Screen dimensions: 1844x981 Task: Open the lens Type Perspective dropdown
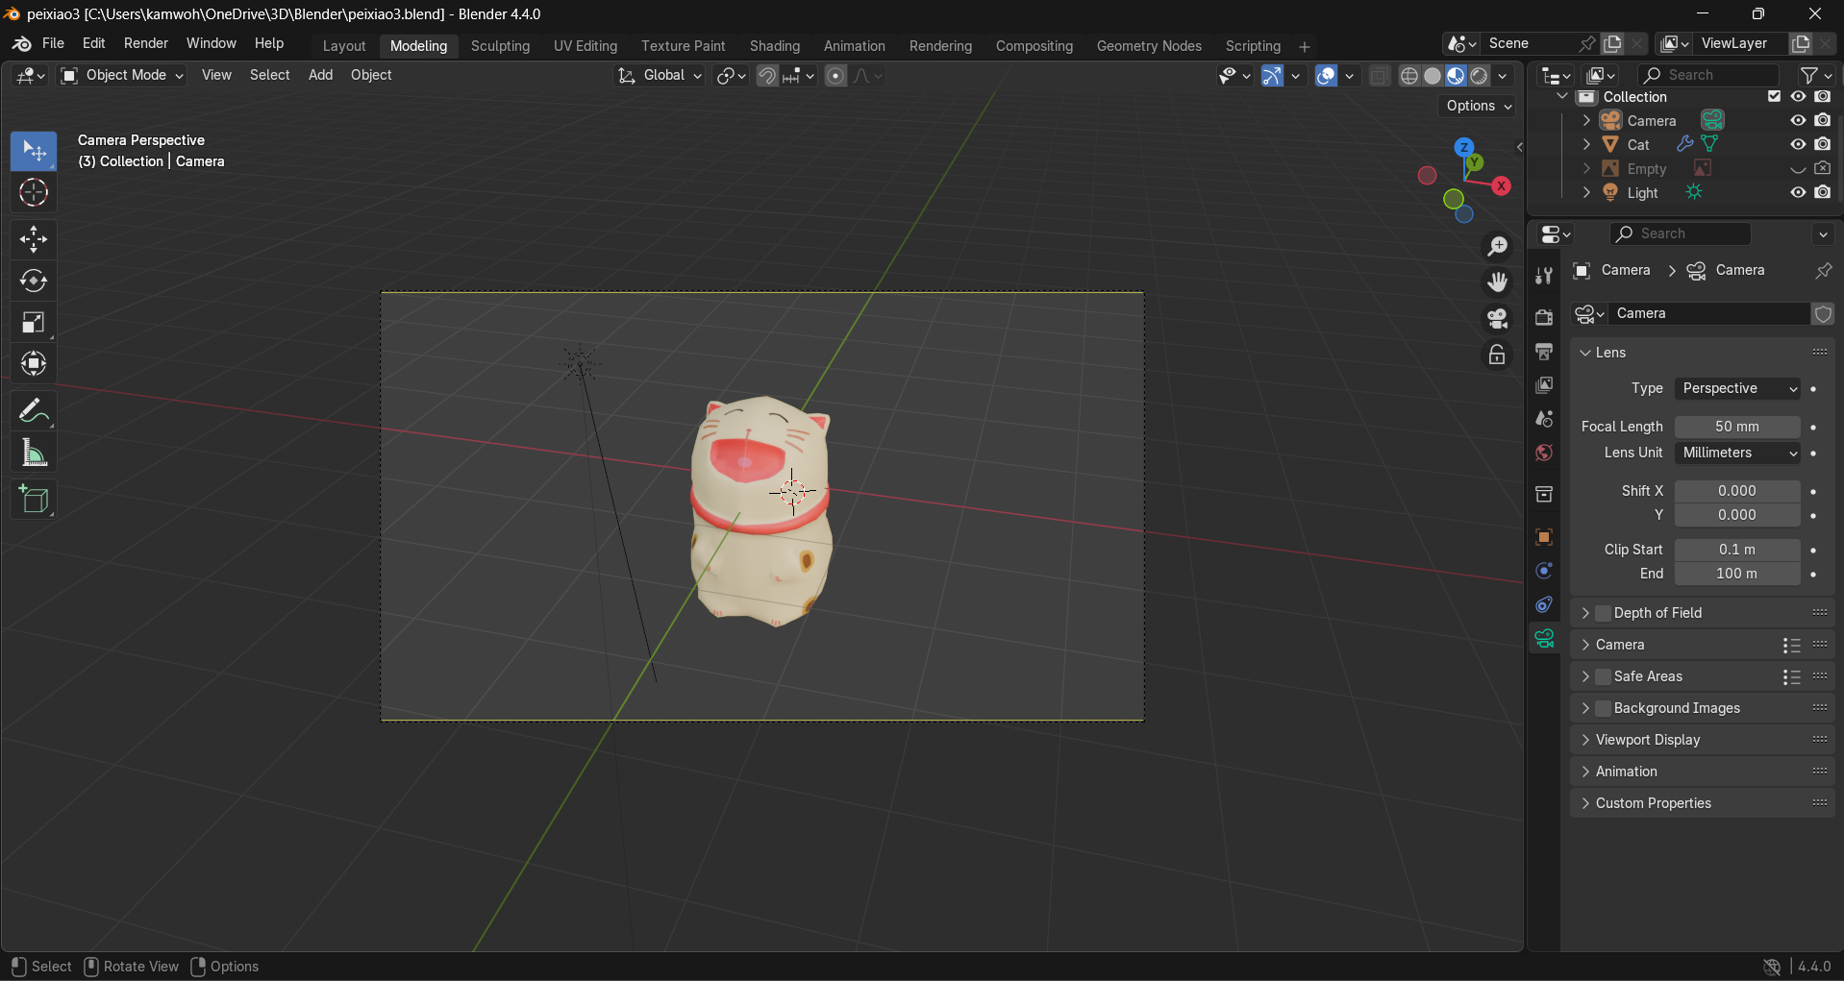[x=1736, y=388]
